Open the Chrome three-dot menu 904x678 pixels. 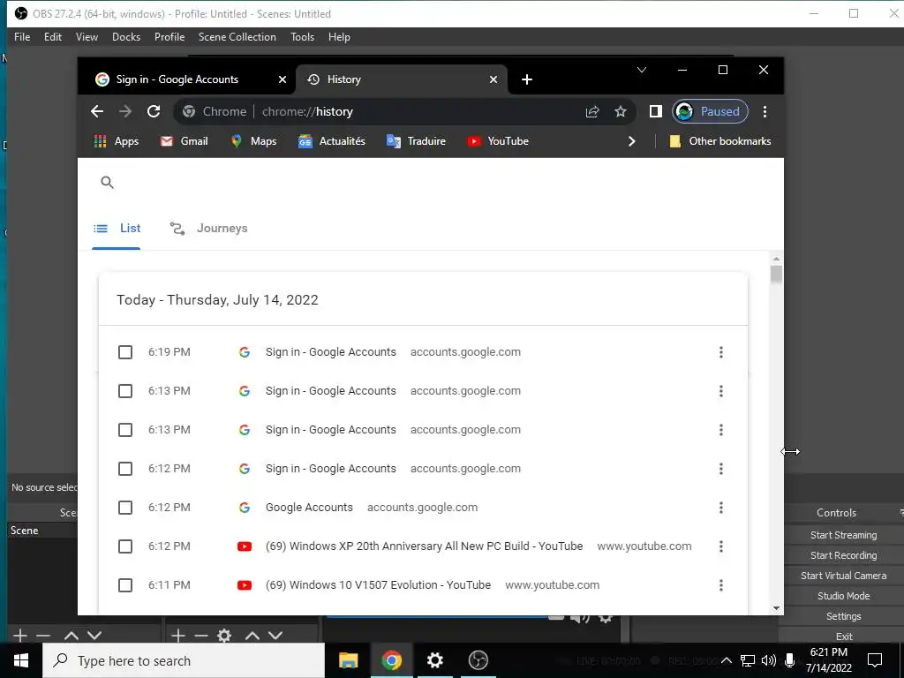765,111
